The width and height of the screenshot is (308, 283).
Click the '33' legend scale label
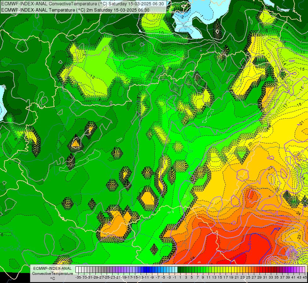(271, 277)
